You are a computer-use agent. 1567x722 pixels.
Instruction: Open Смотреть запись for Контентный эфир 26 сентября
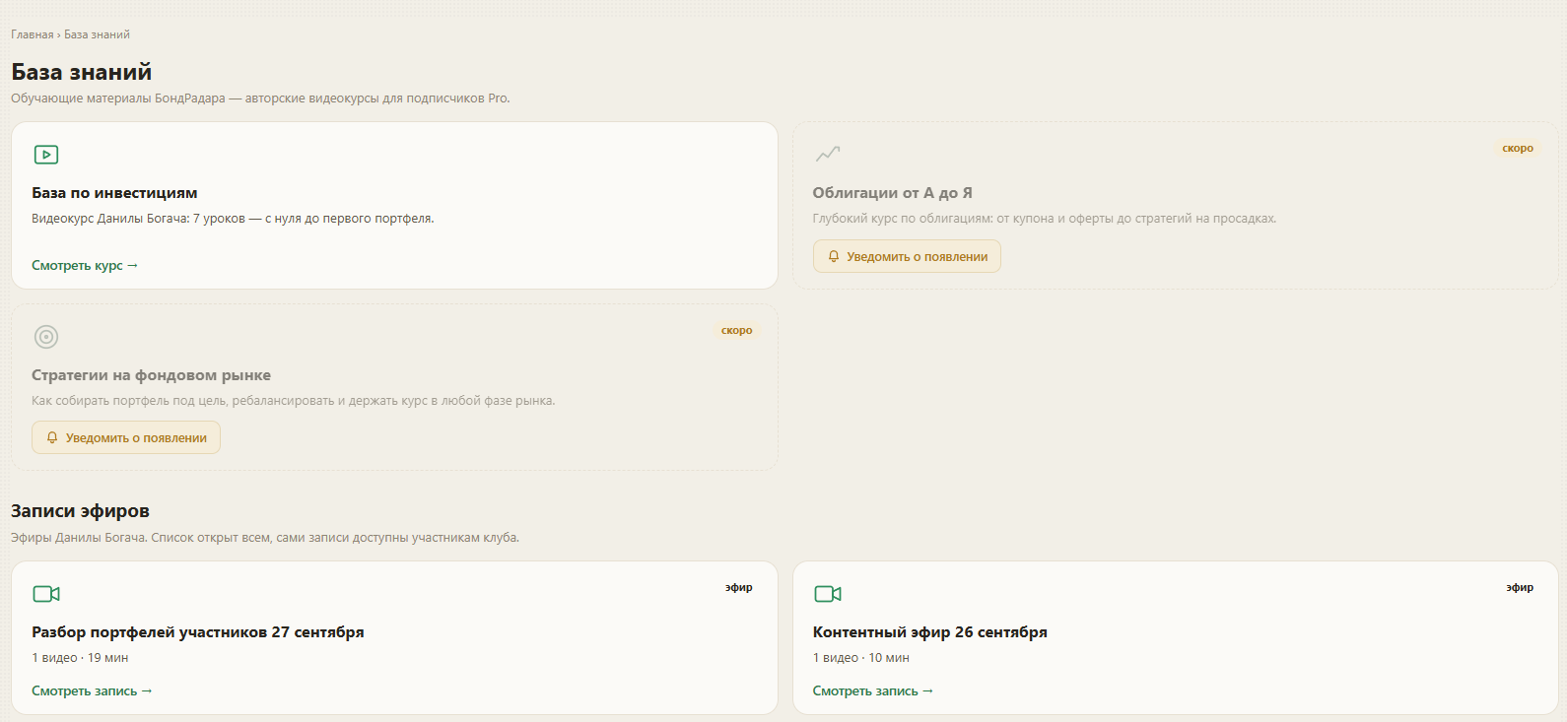pyautogui.click(x=873, y=690)
